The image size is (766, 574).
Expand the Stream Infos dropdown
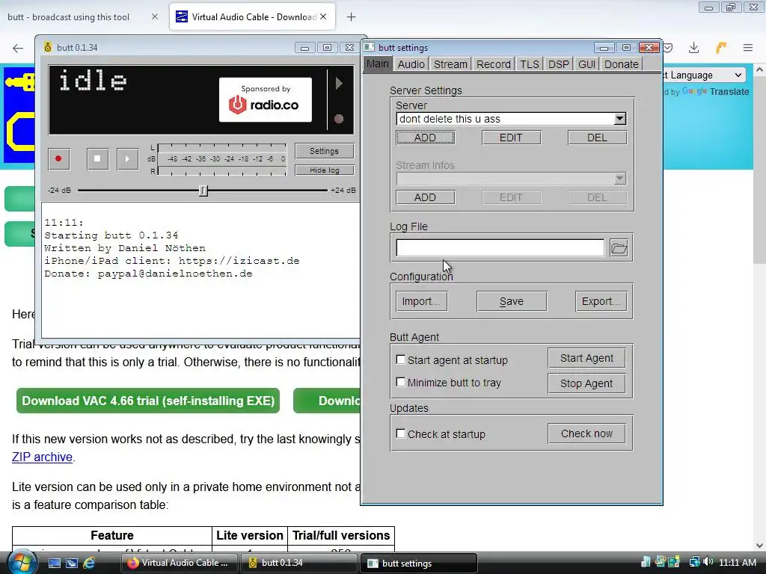pyautogui.click(x=619, y=178)
